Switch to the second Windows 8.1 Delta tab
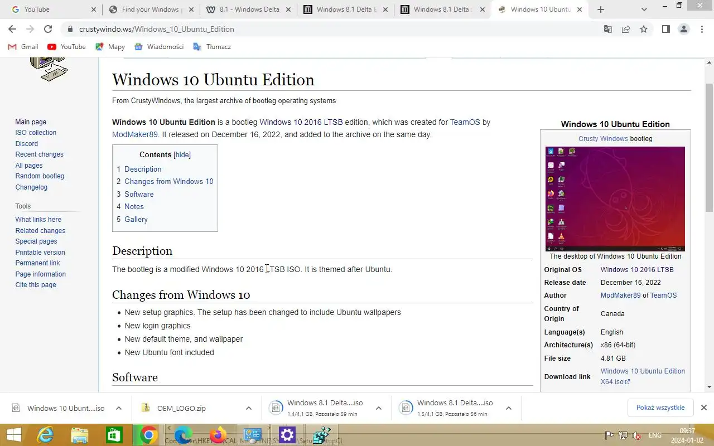Viewport: 714px width, 446px height. point(443,9)
